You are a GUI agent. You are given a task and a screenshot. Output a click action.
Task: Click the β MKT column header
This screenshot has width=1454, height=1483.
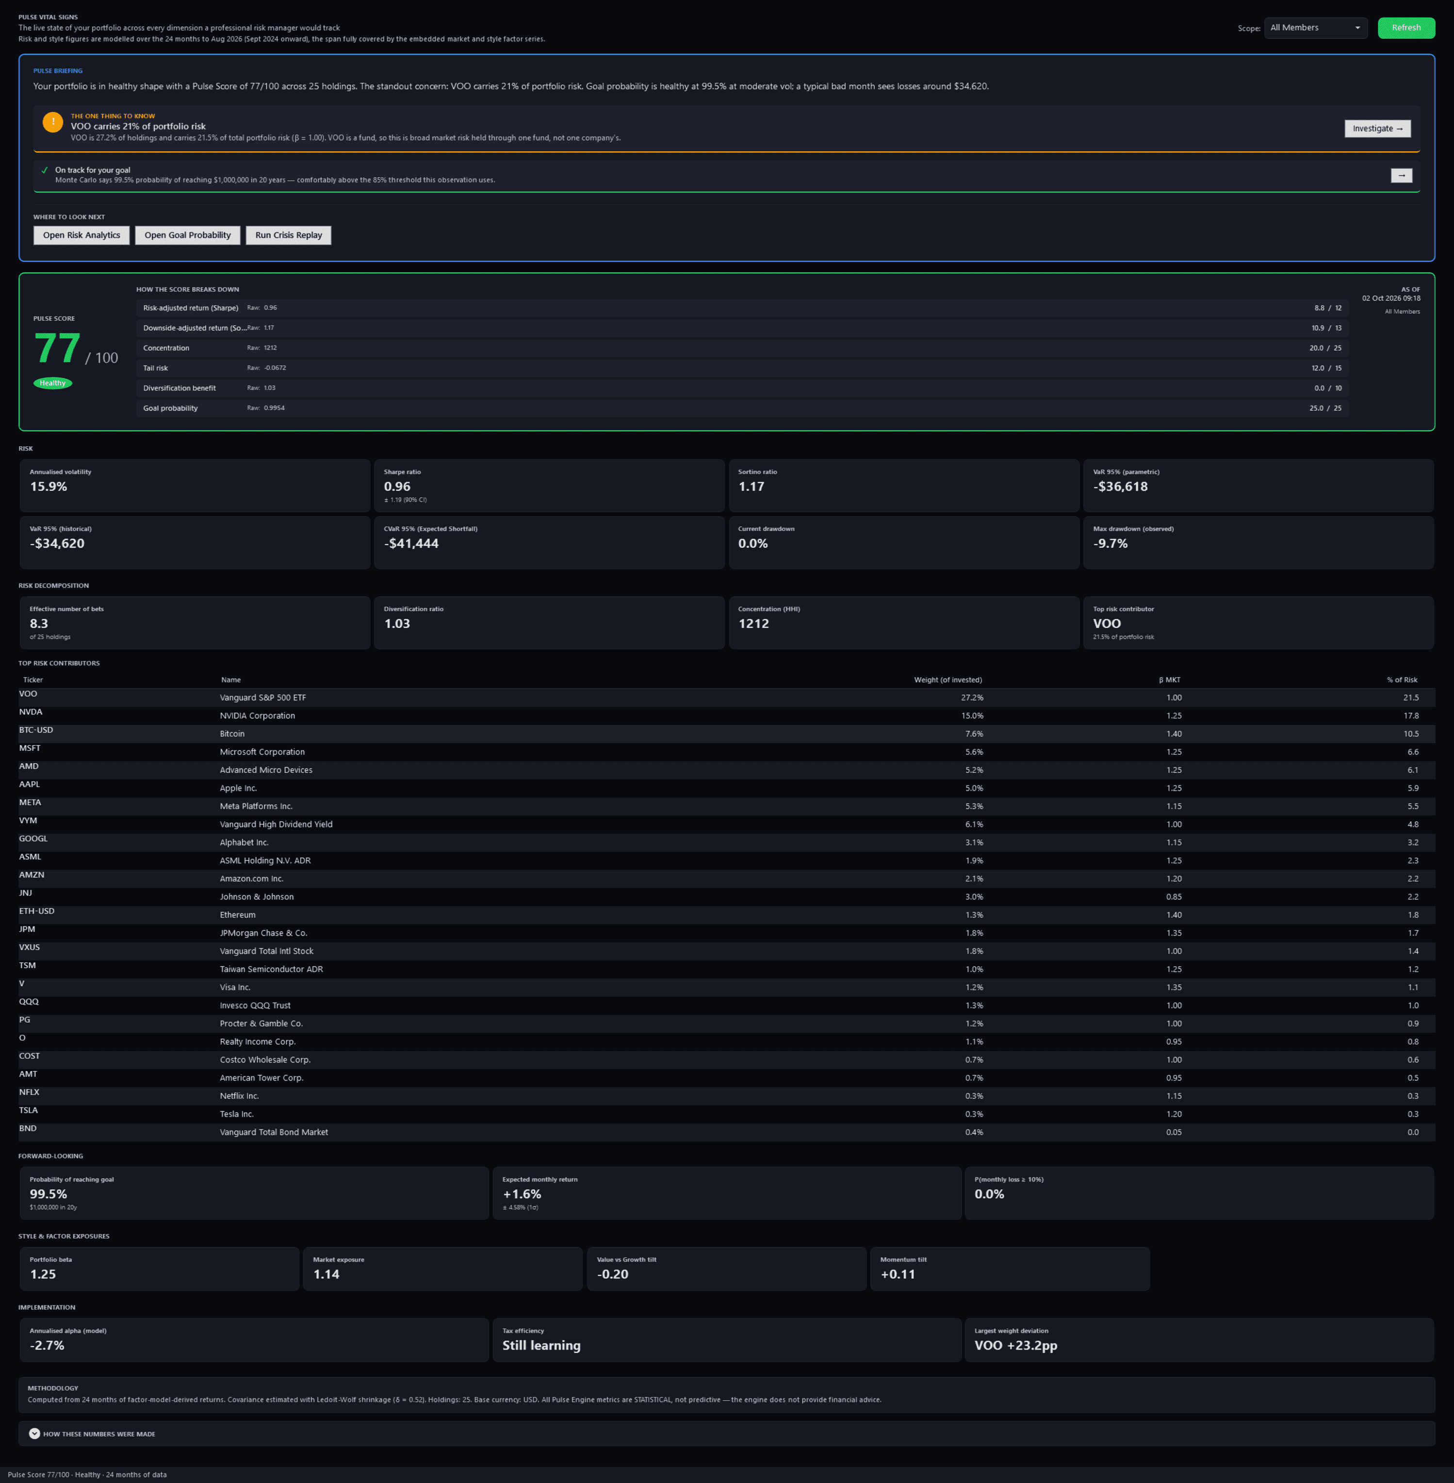(x=1169, y=680)
